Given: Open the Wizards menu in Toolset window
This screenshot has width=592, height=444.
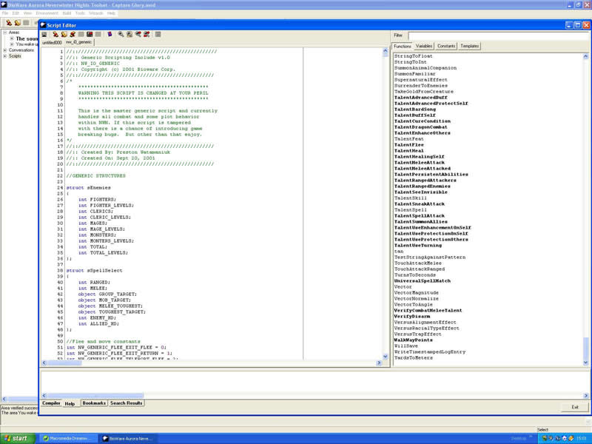Looking at the screenshot, I should coord(96,13).
